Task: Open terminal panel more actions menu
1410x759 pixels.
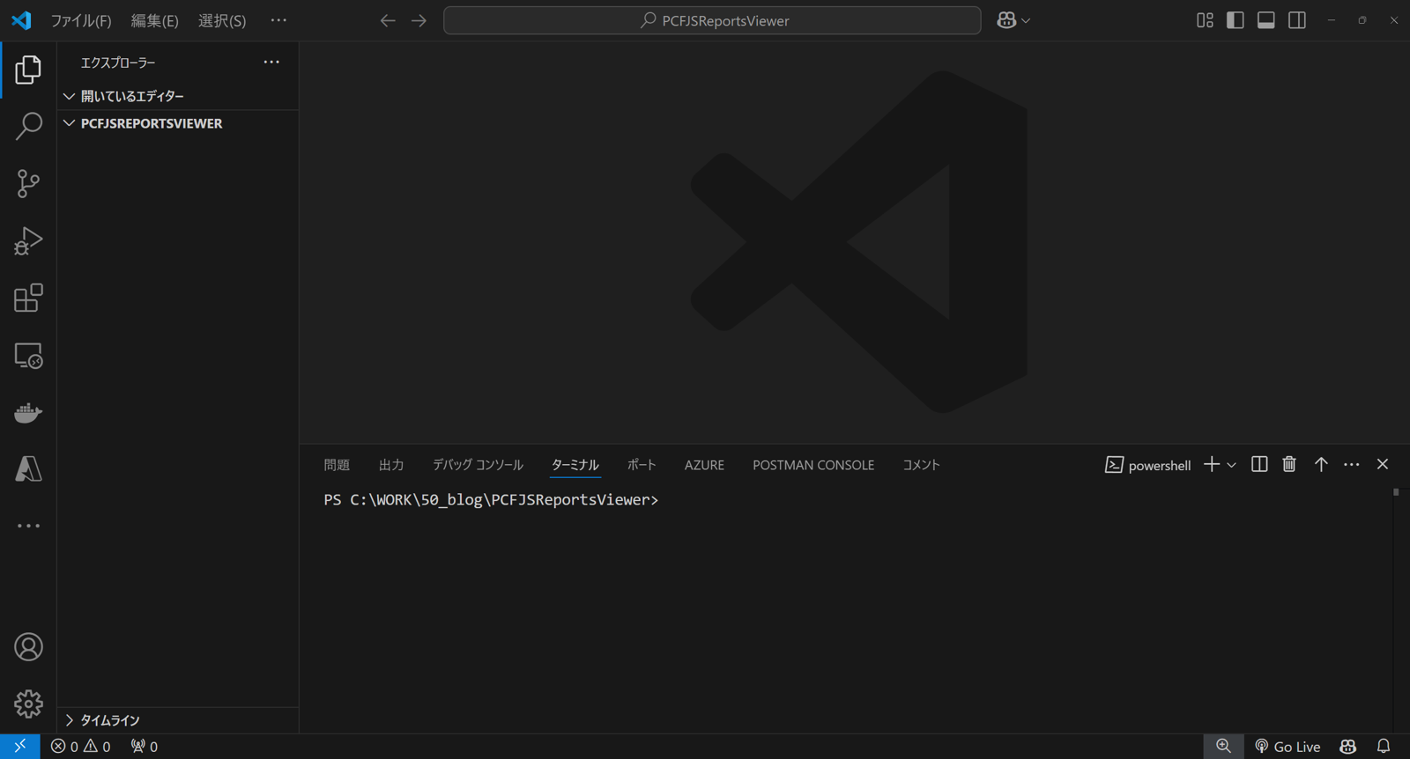Action: point(1352,464)
